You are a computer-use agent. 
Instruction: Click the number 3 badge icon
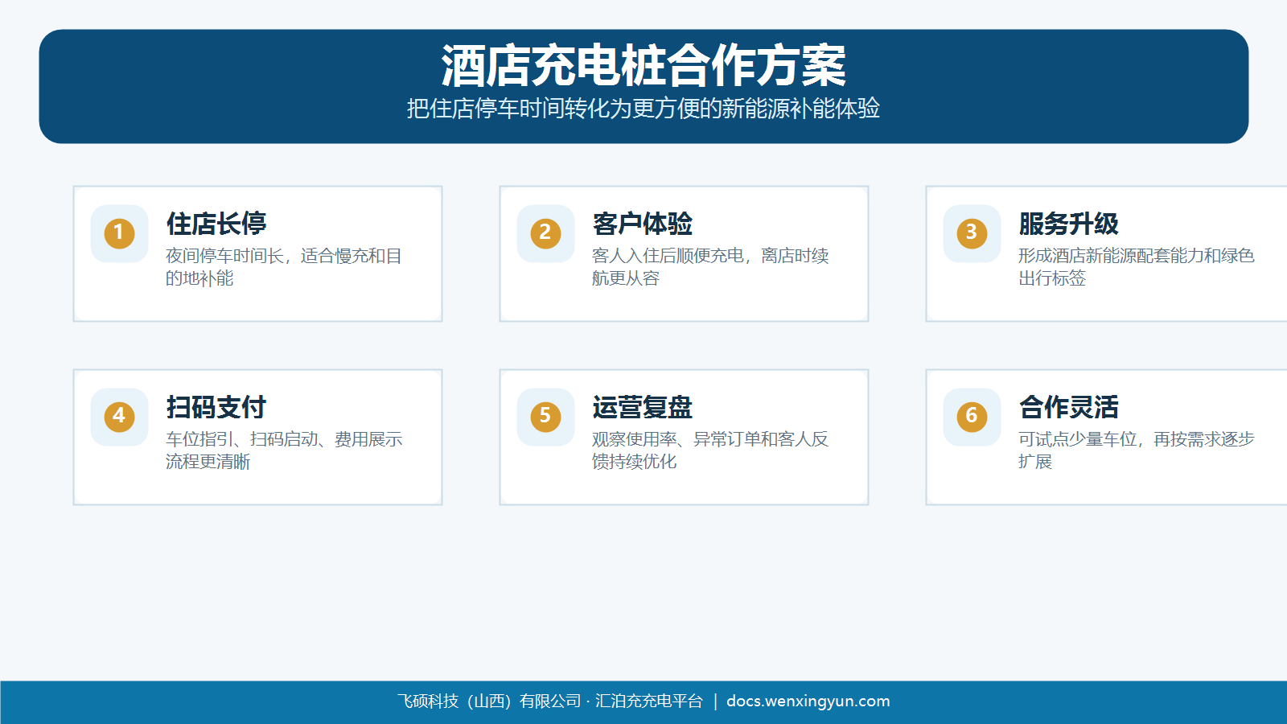point(972,233)
